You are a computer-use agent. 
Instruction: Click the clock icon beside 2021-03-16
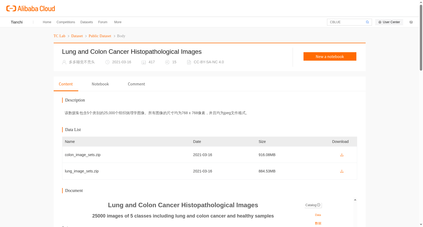[107, 62]
